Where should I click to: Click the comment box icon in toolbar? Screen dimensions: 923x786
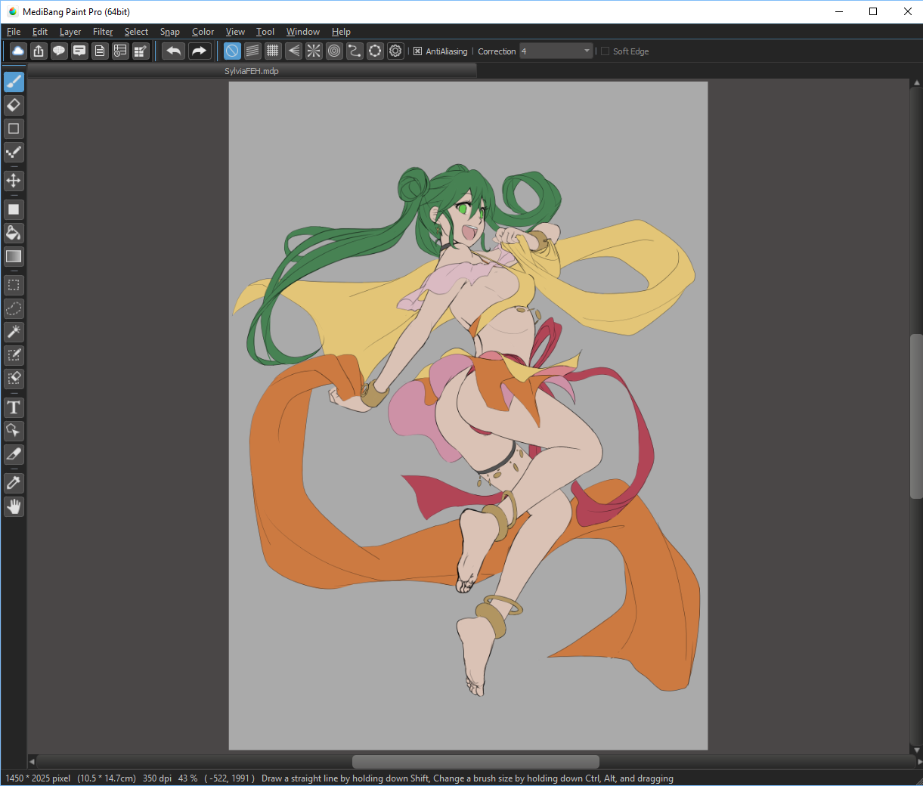[x=79, y=51]
